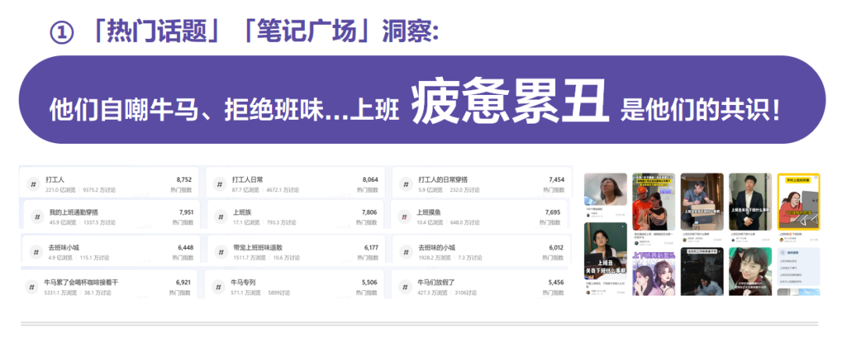Viewport: 842px width, 343px height.
Task: Click the hot index value 5,506
Action: [369, 282]
